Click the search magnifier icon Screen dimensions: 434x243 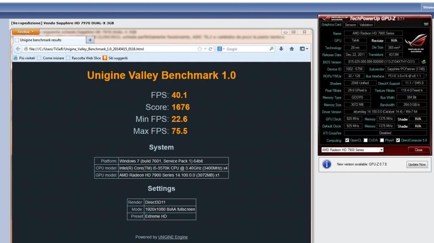click(271, 49)
